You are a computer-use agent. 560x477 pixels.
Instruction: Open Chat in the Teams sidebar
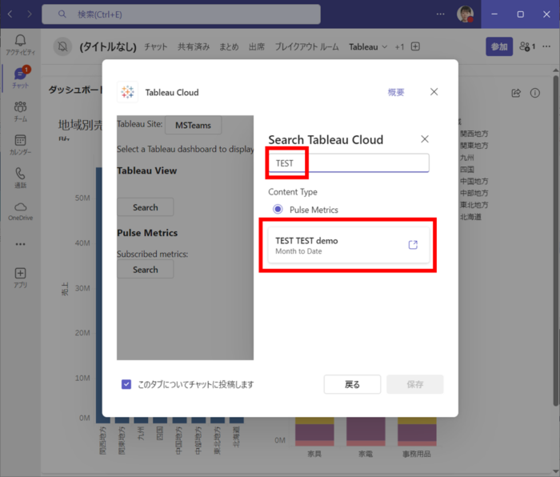[20, 78]
